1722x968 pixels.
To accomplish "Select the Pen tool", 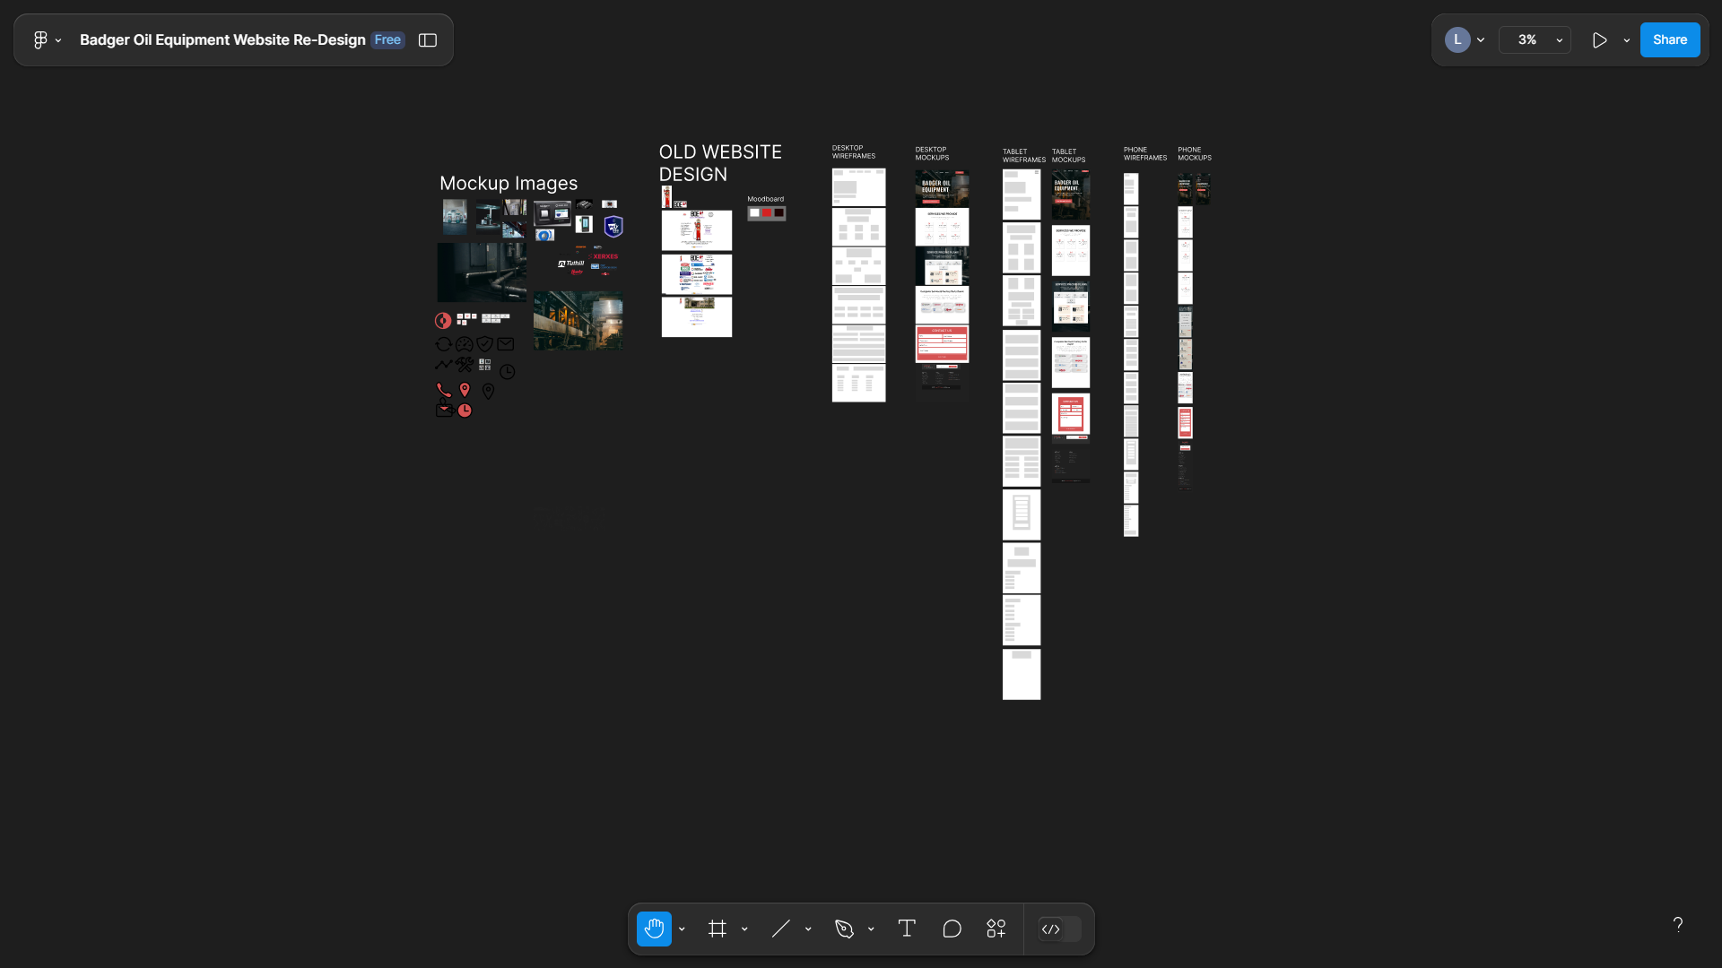I will (844, 929).
